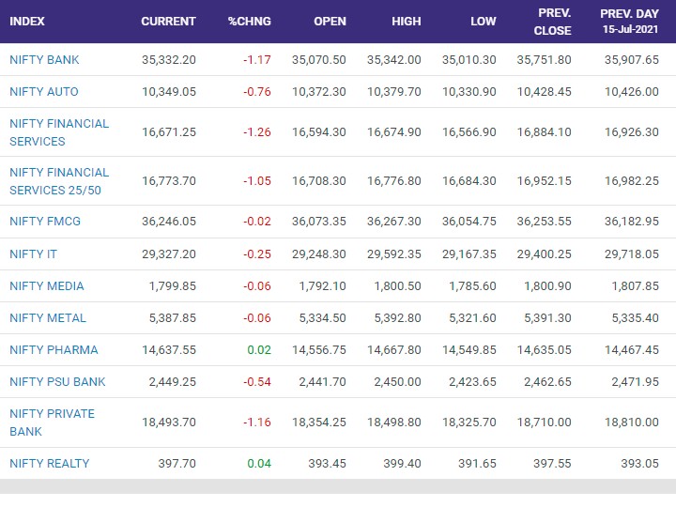Image resolution: width=676 pixels, height=507 pixels.
Task: Click the HIGH column header
Action: pyautogui.click(x=407, y=21)
